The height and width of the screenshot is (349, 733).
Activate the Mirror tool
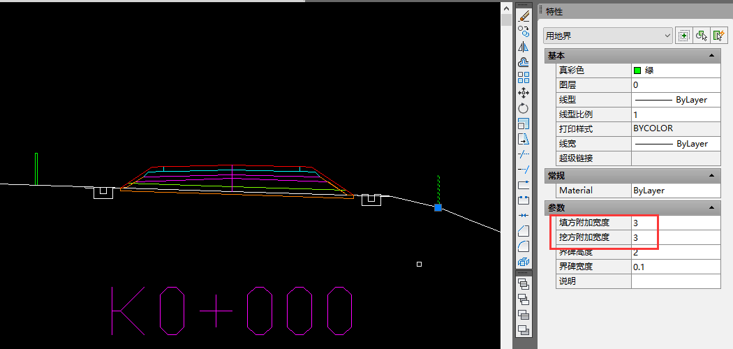click(524, 47)
